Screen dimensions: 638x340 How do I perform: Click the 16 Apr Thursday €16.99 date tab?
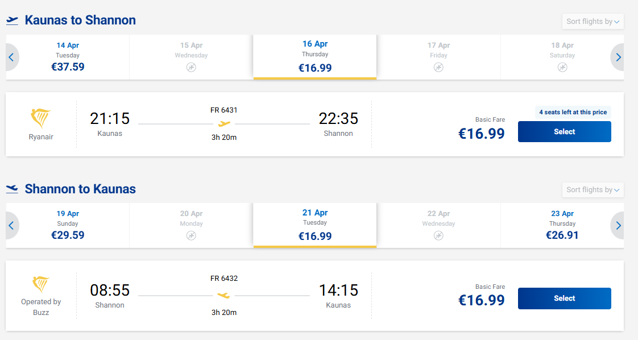coord(315,57)
